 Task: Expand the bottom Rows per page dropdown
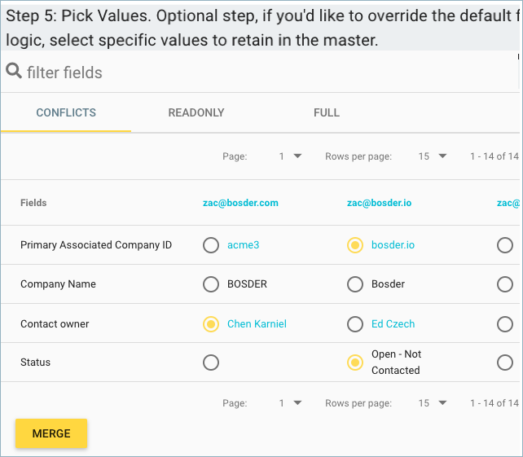point(433,403)
